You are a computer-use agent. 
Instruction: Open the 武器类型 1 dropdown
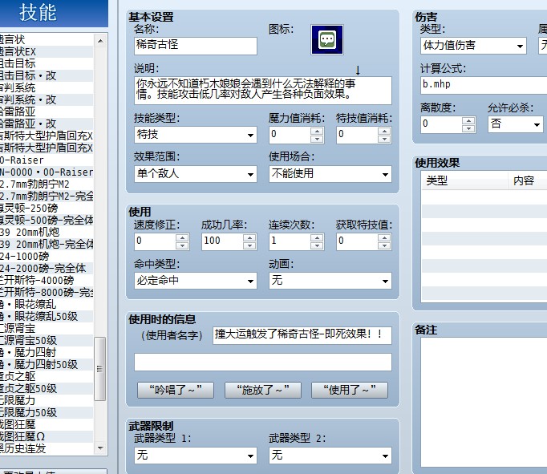pos(196,456)
